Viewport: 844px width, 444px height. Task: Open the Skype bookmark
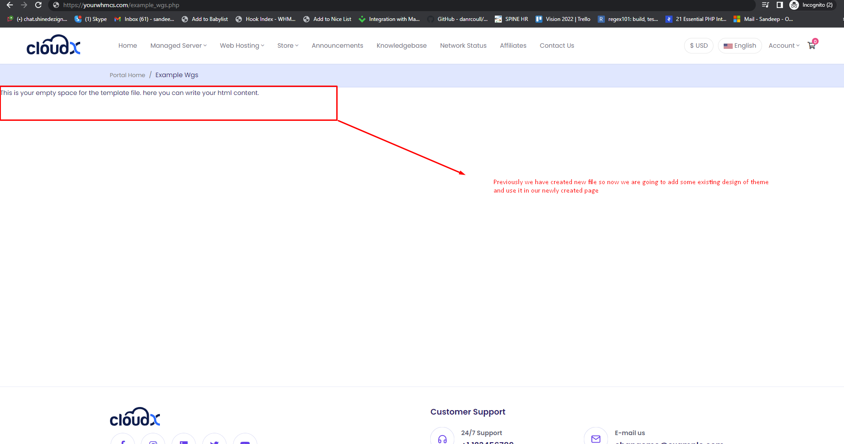tap(91, 19)
